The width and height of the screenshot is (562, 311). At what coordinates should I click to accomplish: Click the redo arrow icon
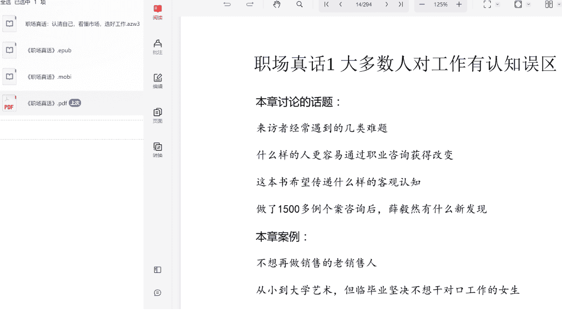click(250, 5)
